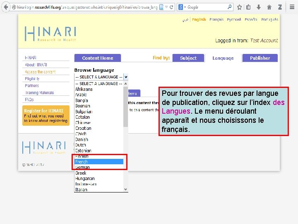Open the Partners sidebar link
Viewport: 298px width, 224px height.
(32, 86)
